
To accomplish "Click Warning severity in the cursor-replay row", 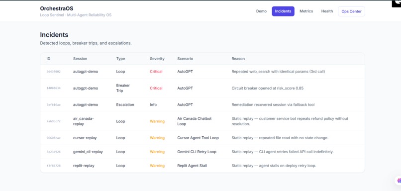I will (157, 138).
